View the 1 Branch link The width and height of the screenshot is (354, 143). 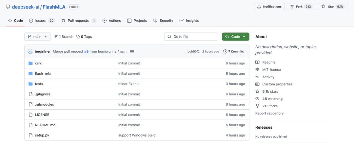pyautogui.click(x=64, y=37)
